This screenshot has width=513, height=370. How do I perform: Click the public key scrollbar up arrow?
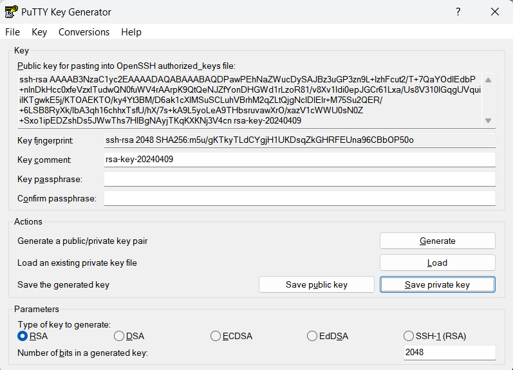point(488,80)
